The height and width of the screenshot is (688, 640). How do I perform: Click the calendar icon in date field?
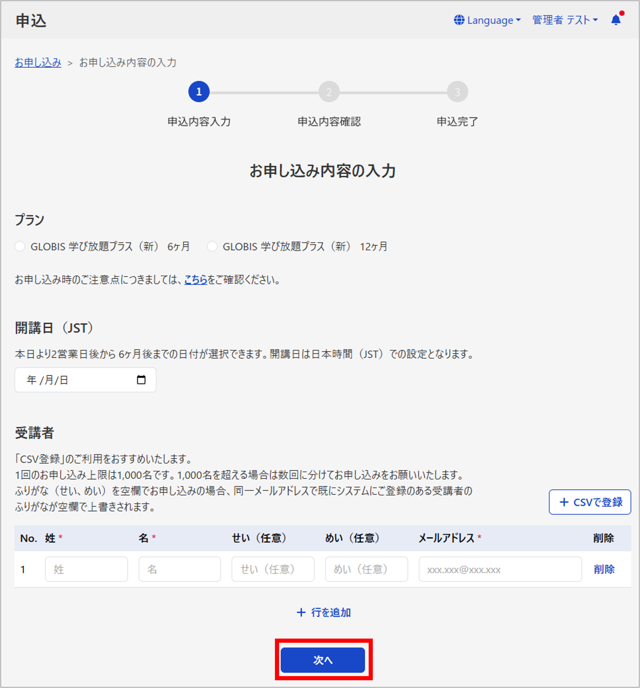click(141, 380)
